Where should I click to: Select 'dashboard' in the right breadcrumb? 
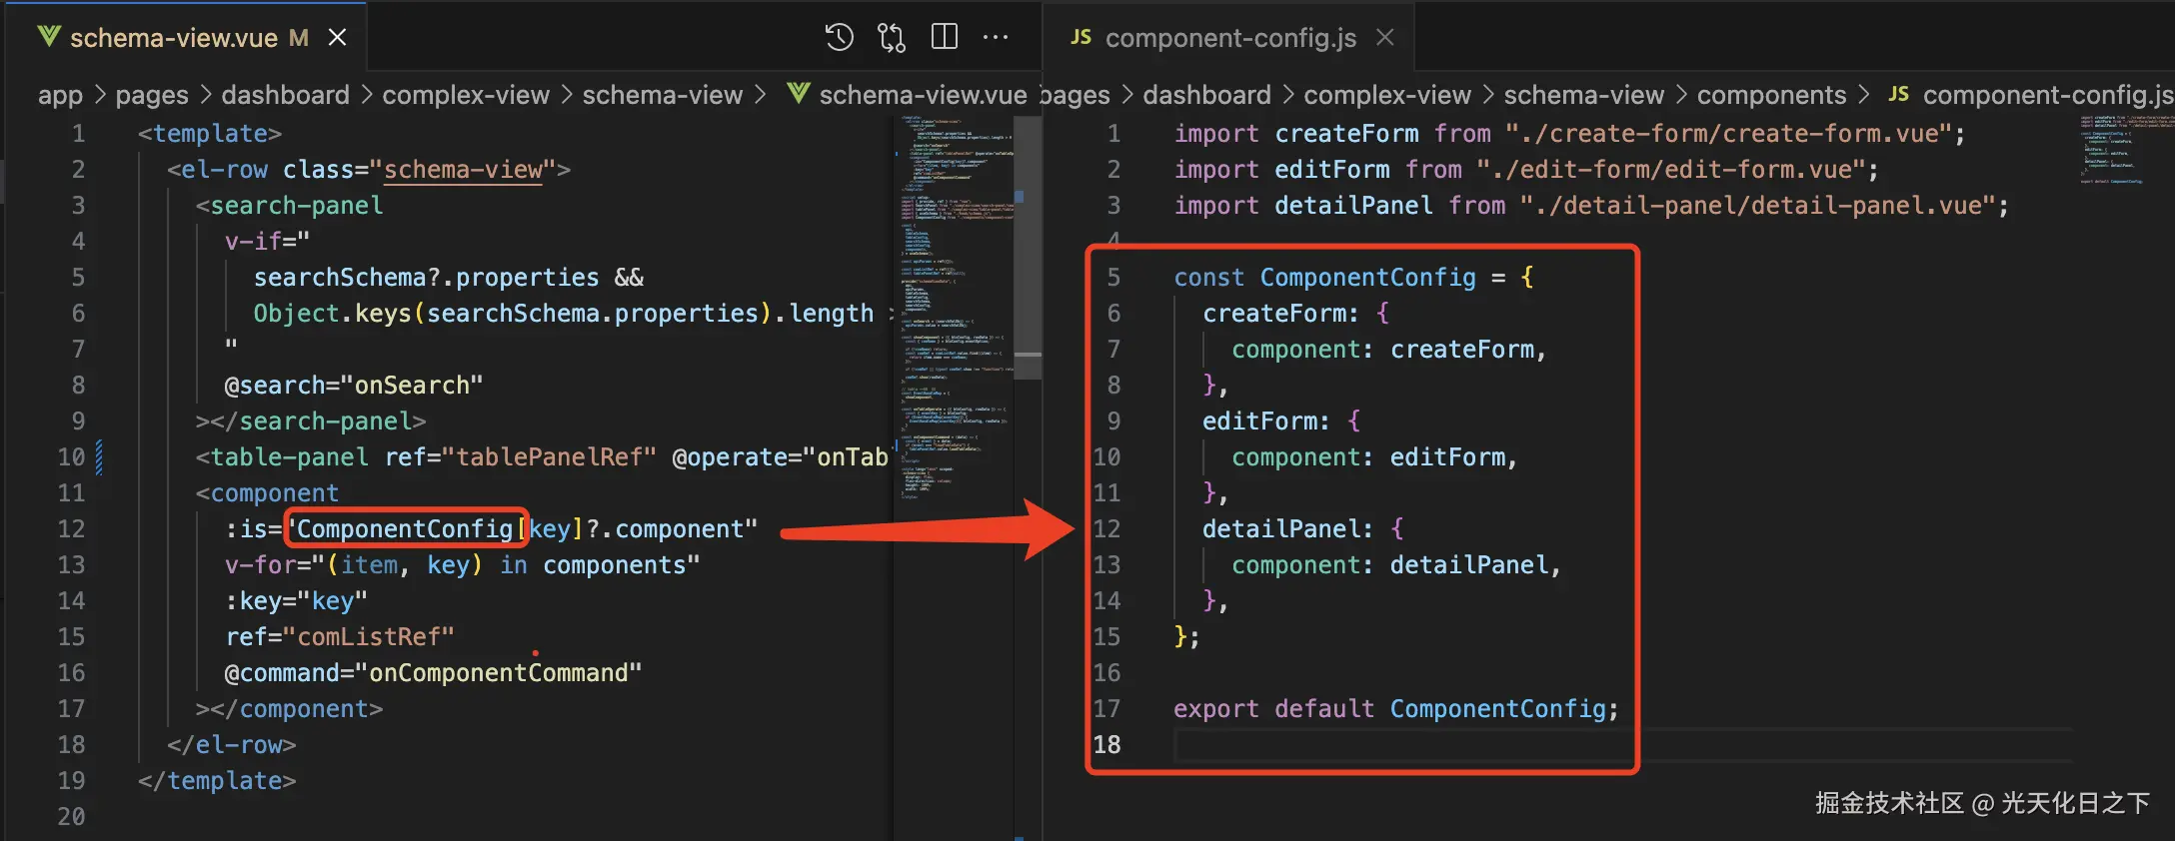point(1207,95)
